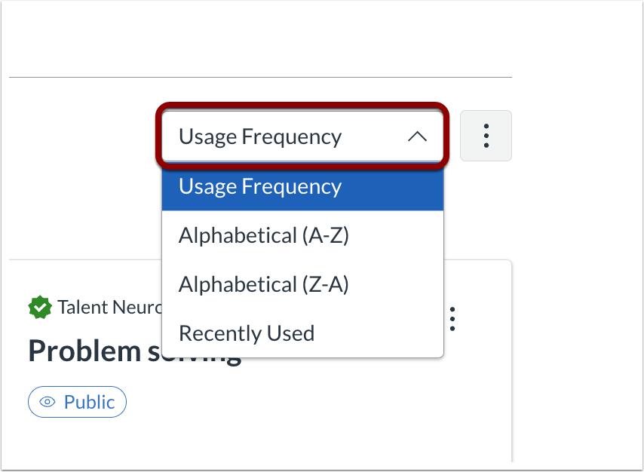Image resolution: width=644 pixels, height=472 pixels.
Task: Toggle the Public visibility badge
Action: pos(76,402)
